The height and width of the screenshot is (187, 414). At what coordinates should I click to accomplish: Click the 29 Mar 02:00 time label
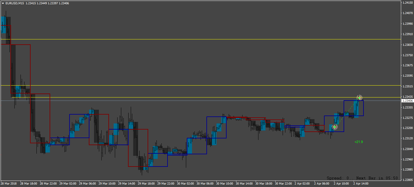pos(68,184)
